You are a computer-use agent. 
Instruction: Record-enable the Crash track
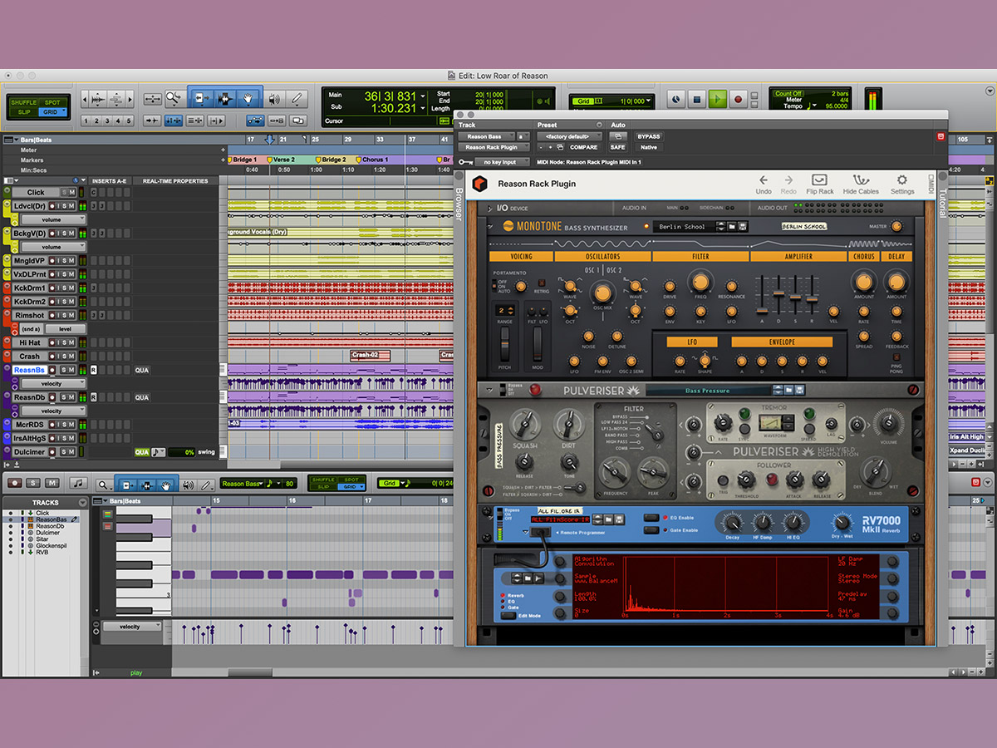[52, 356]
